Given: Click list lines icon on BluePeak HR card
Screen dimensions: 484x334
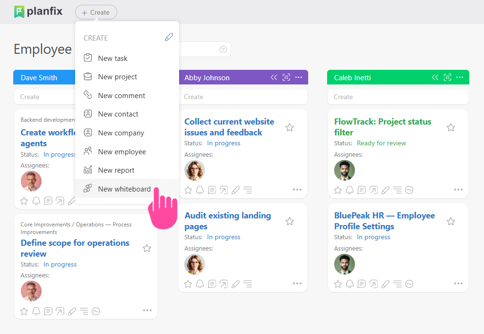Looking at the screenshot, I should click(x=397, y=284).
